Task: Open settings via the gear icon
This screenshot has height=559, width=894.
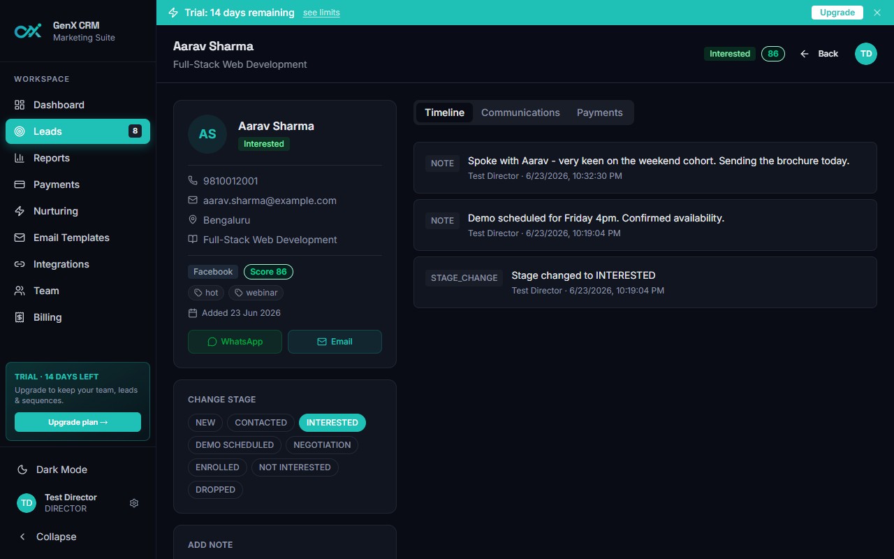Action: [134, 503]
